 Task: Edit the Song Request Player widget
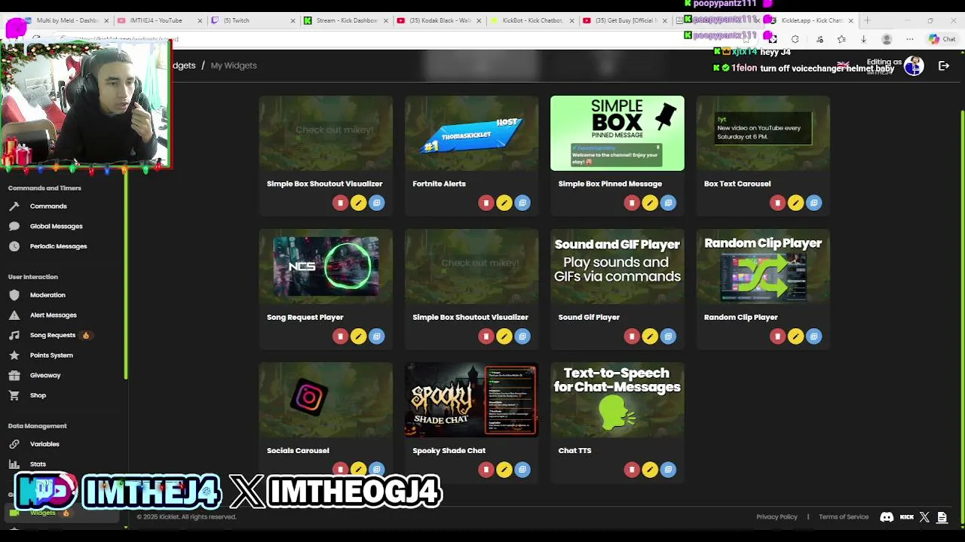(358, 336)
